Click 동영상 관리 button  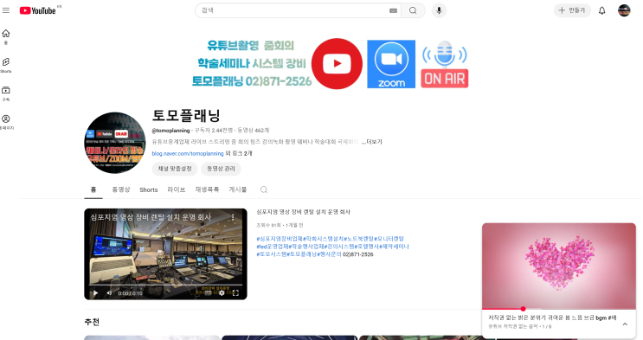[x=221, y=169]
